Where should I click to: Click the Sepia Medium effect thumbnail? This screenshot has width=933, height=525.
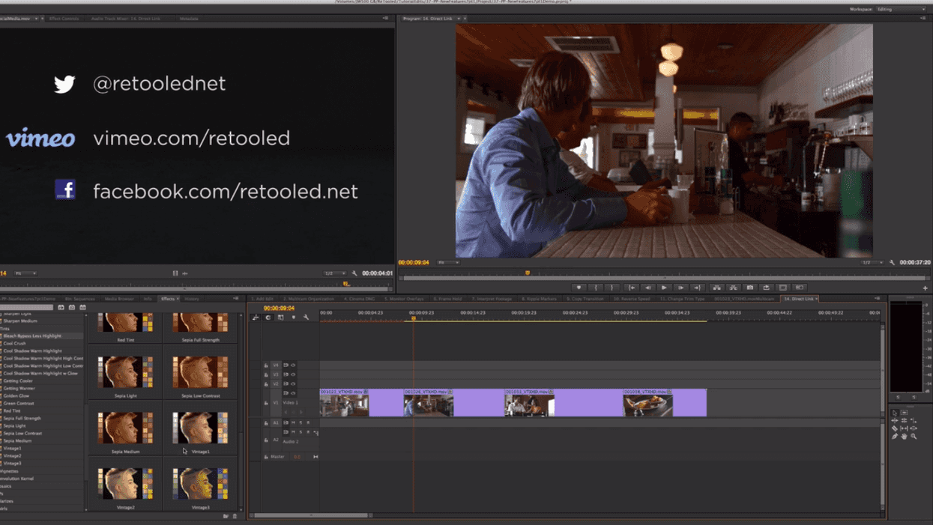point(125,428)
